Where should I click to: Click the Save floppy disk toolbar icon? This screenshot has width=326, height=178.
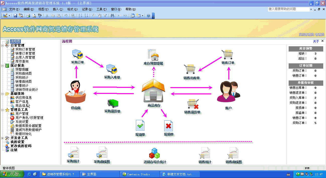(x=15, y=16)
